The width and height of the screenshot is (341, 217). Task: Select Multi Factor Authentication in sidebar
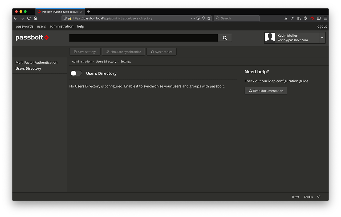pos(36,62)
